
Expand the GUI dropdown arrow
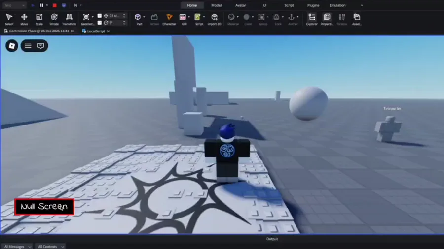(189, 17)
